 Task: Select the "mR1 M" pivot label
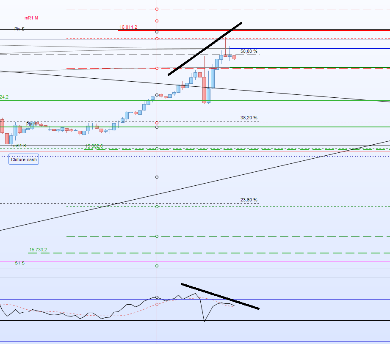click(31, 18)
